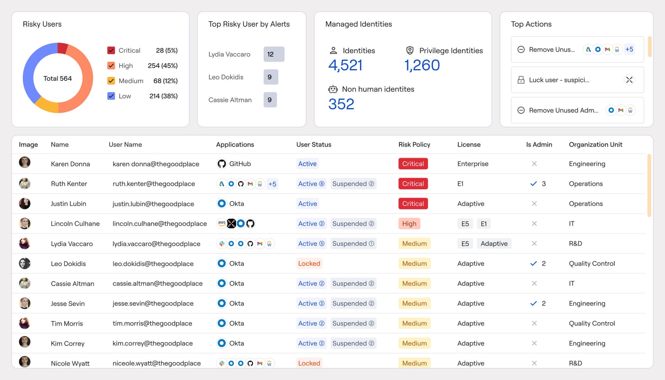Click the Privilege Identities shield icon
This screenshot has height=380, width=665.
click(410, 50)
